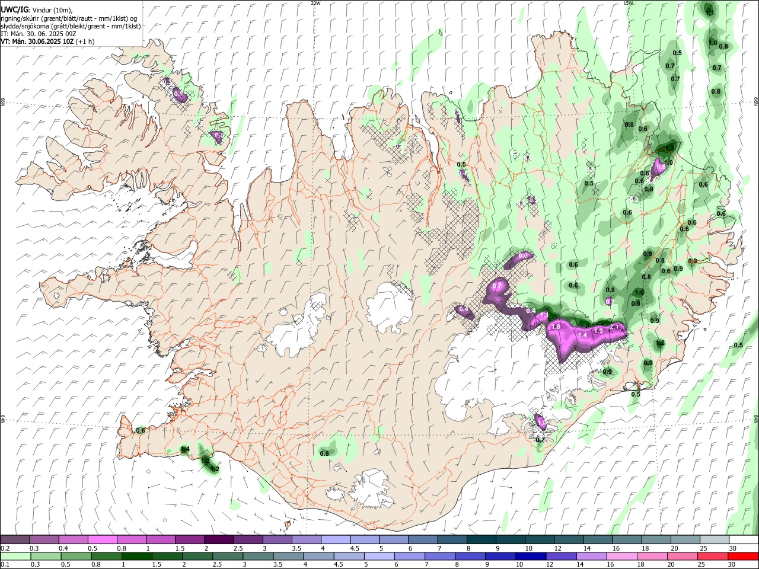Click the '1.8' snowfall value in the purple area
The image size is (759, 569).
556,327
